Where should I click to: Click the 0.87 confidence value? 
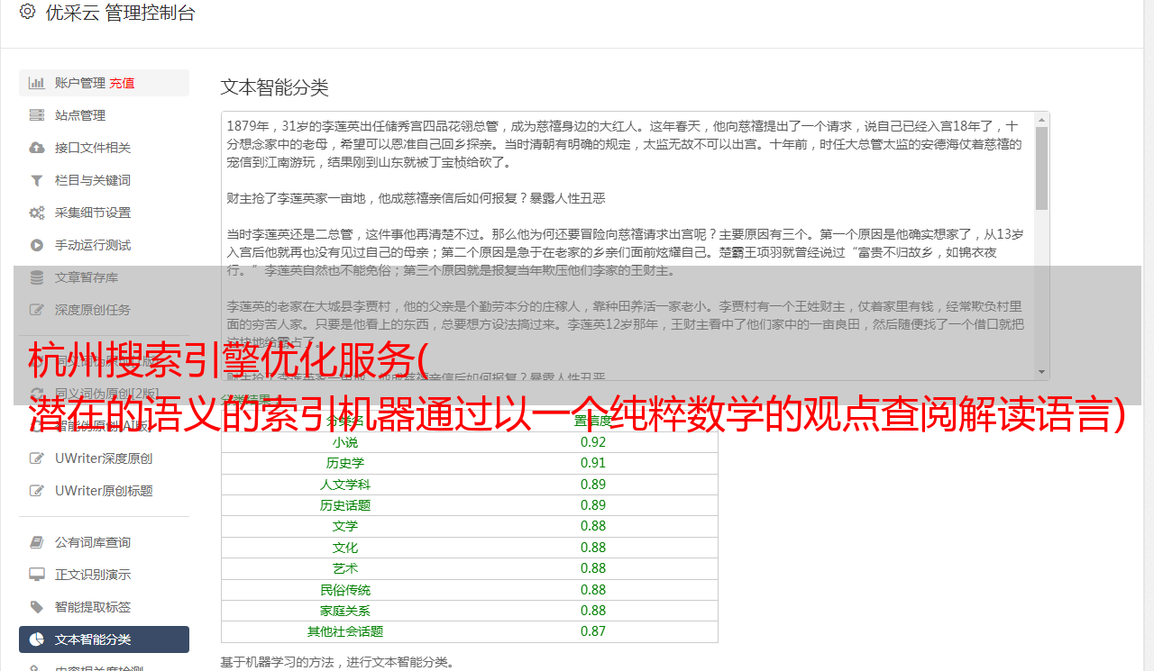593,631
